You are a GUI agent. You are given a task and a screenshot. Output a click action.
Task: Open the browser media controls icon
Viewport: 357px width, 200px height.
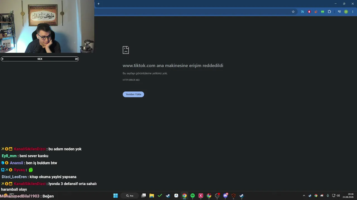point(339,12)
